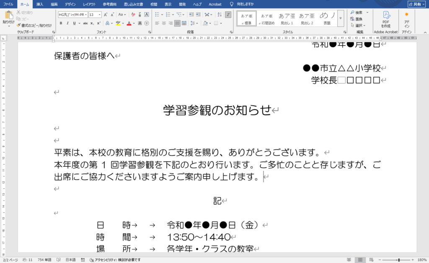Viewport: 429px width, 263px height.
Task: Click the word count 754 単語
Action: tap(44, 260)
